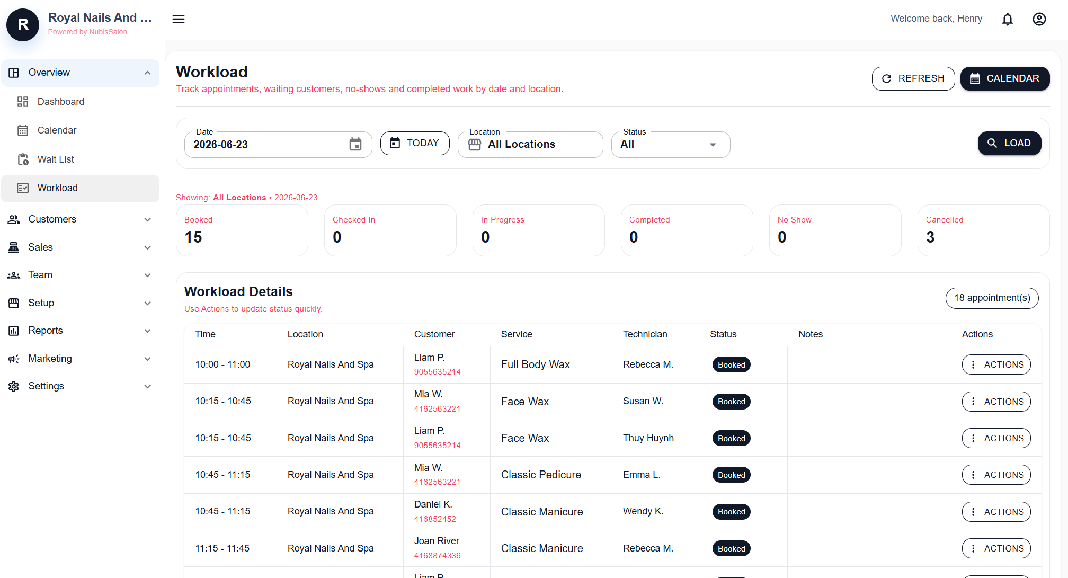Click the Overview layout icon
1068x578 pixels.
[x=14, y=73]
